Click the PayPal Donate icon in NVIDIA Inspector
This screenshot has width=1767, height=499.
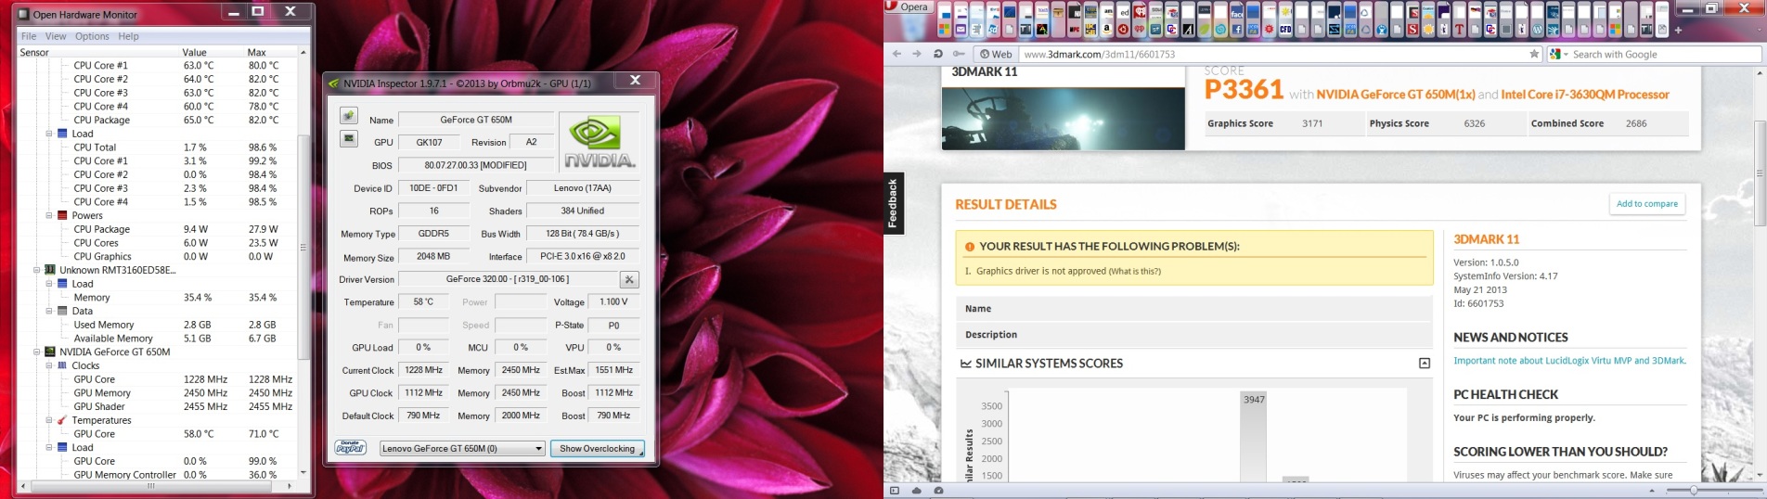tap(350, 448)
